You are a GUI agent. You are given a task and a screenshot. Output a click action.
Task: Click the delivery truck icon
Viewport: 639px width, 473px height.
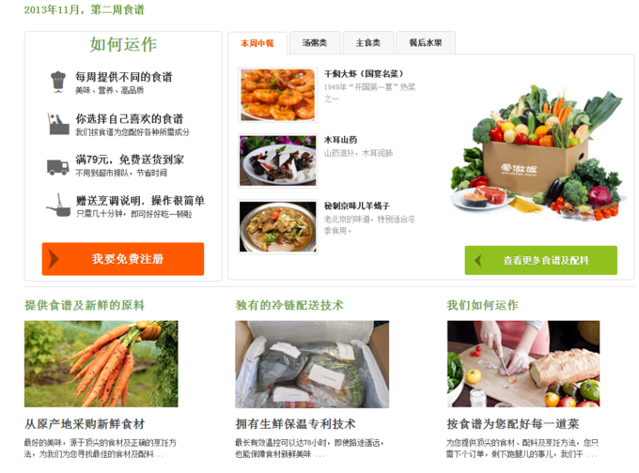58,167
